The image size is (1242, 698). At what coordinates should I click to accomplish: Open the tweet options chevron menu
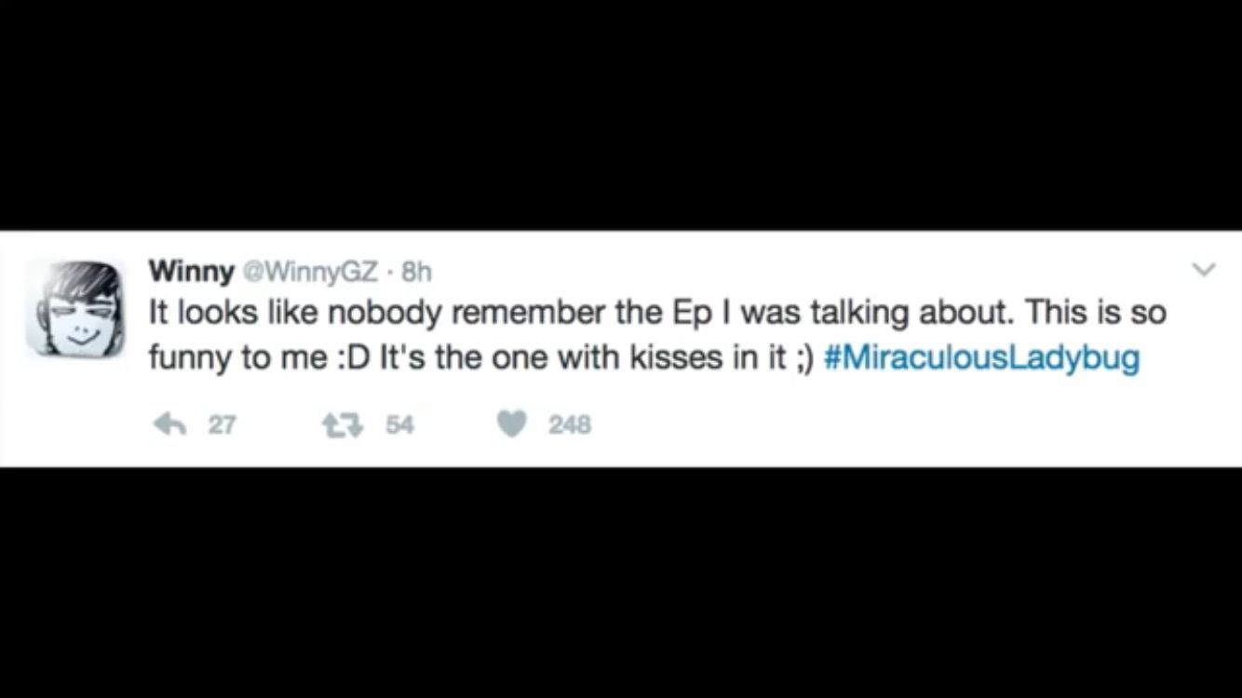tap(1204, 270)
